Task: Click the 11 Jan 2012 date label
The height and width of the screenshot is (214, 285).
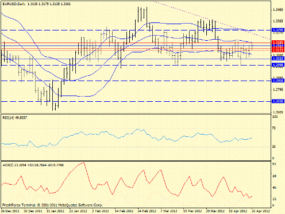Action: click(x=56, y=211)
